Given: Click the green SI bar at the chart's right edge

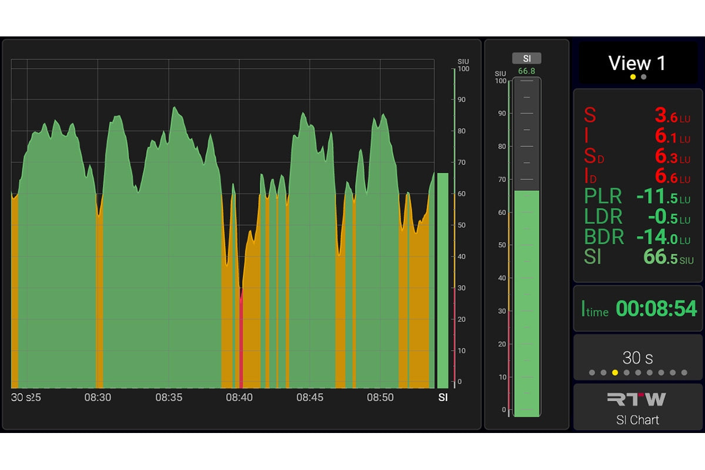Looking at the screenshot, I should pos(442,280).
